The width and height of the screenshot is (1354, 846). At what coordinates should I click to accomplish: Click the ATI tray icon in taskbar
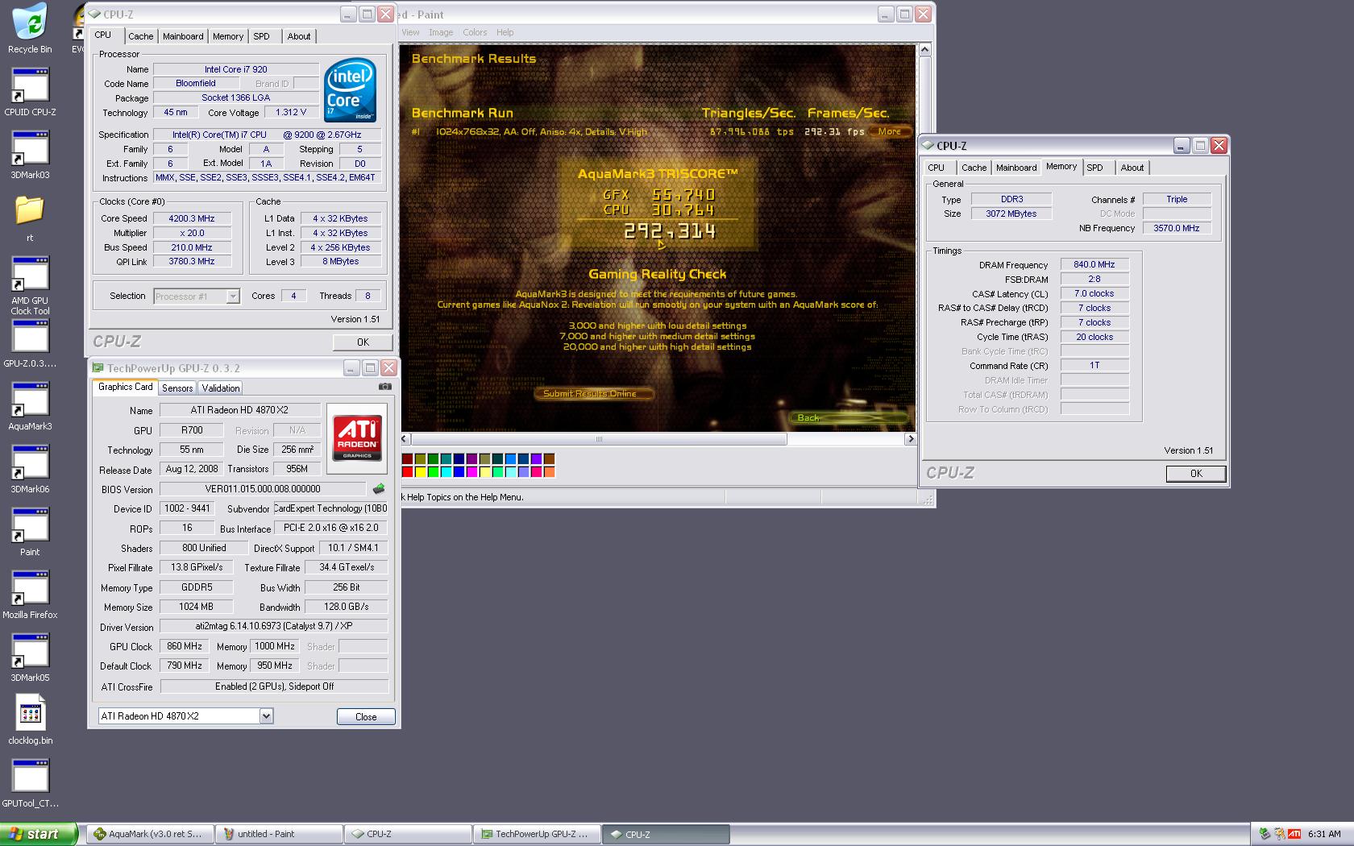(1294, 834)
